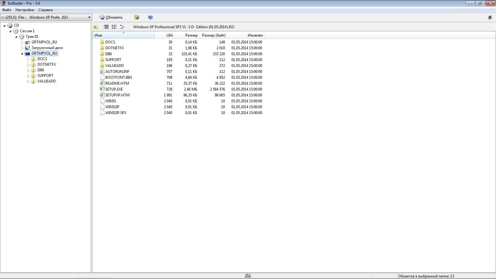This screenshot has width=496, height=279.
Task: Click the selected-folder object count in status bar
Action: coord(426,276)
